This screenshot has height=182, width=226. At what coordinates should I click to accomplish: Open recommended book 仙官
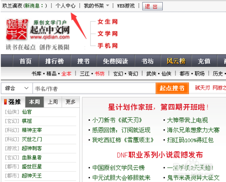pyautogui.click(x=27, y=112)
